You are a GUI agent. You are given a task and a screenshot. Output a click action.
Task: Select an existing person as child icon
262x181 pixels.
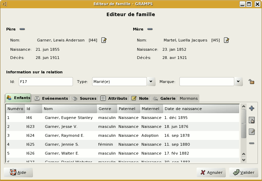(x=252, y=120)
